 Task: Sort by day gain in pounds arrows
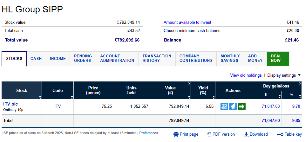click(x=280, y=96)
